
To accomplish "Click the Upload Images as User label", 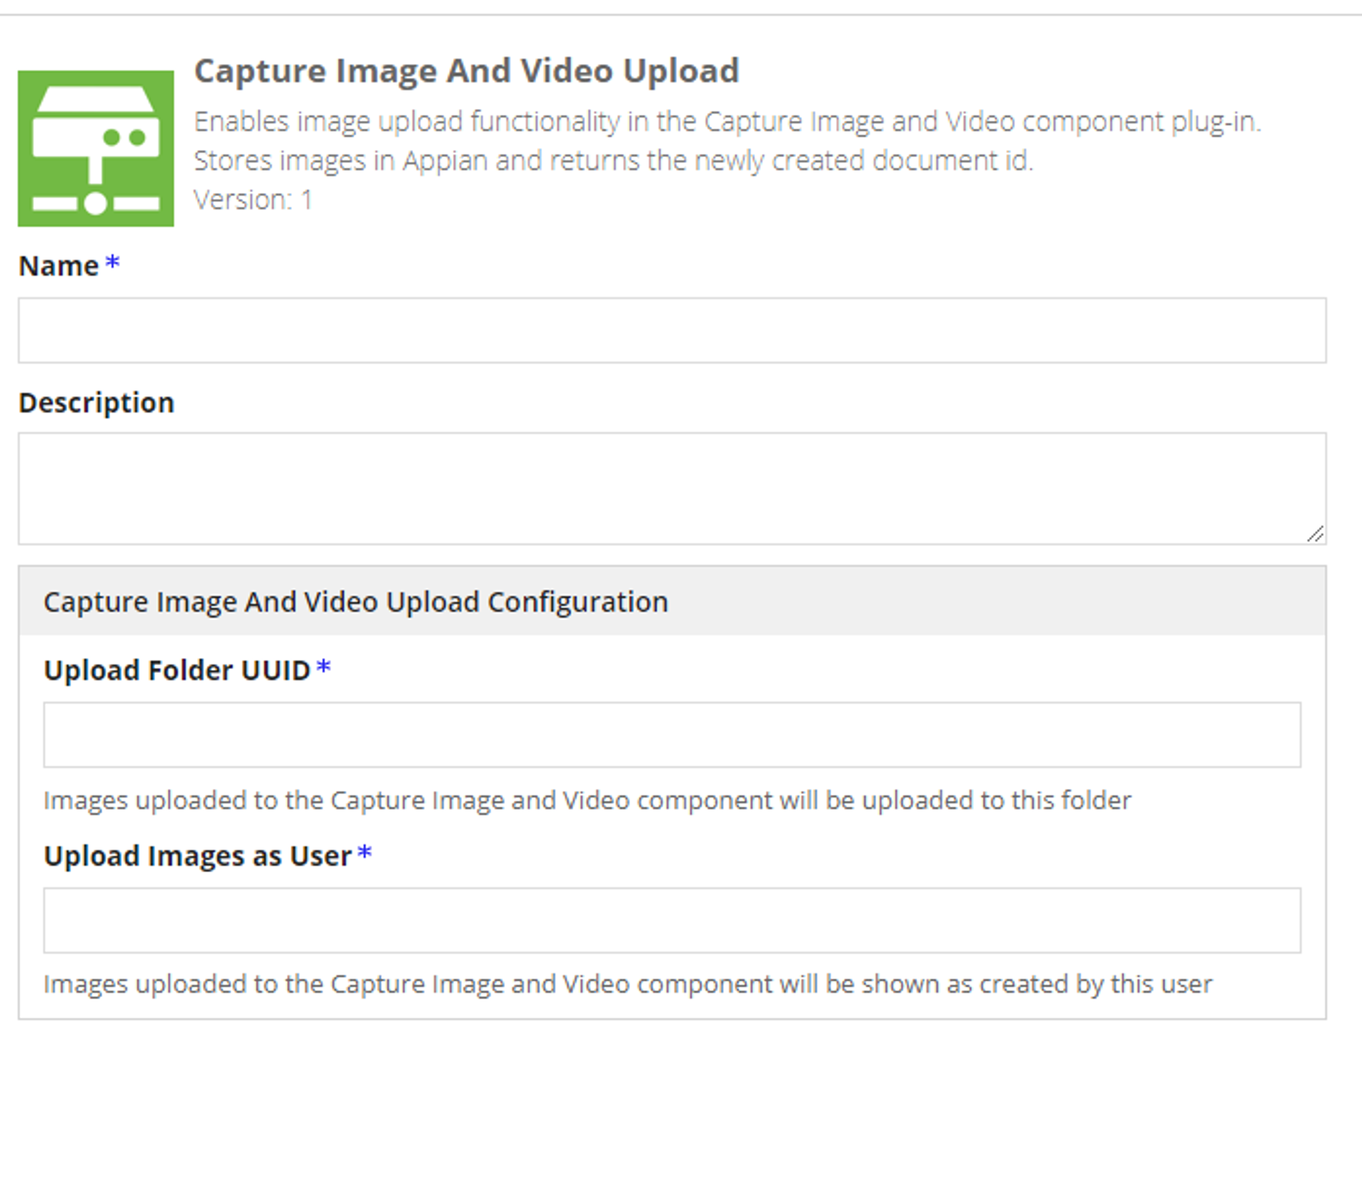I will point(198,856).
